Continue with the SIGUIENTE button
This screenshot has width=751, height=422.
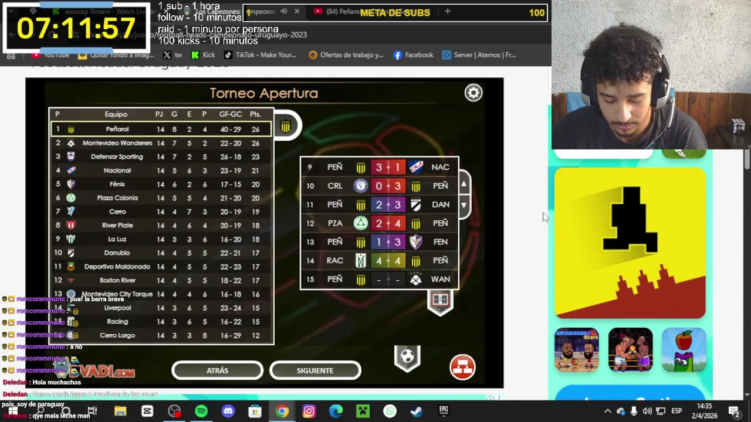tap(315, 370)
